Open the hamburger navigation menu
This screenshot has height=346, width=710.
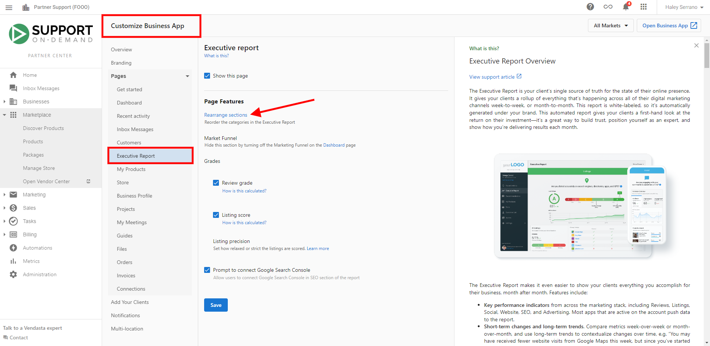pyautogui.click(x=9, y=7)
